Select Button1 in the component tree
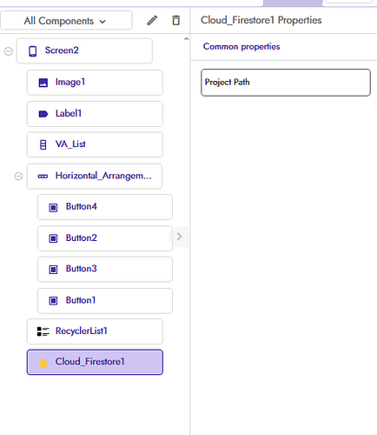The width and height of the screenshot is (377, 435). (x=105, y=301)
